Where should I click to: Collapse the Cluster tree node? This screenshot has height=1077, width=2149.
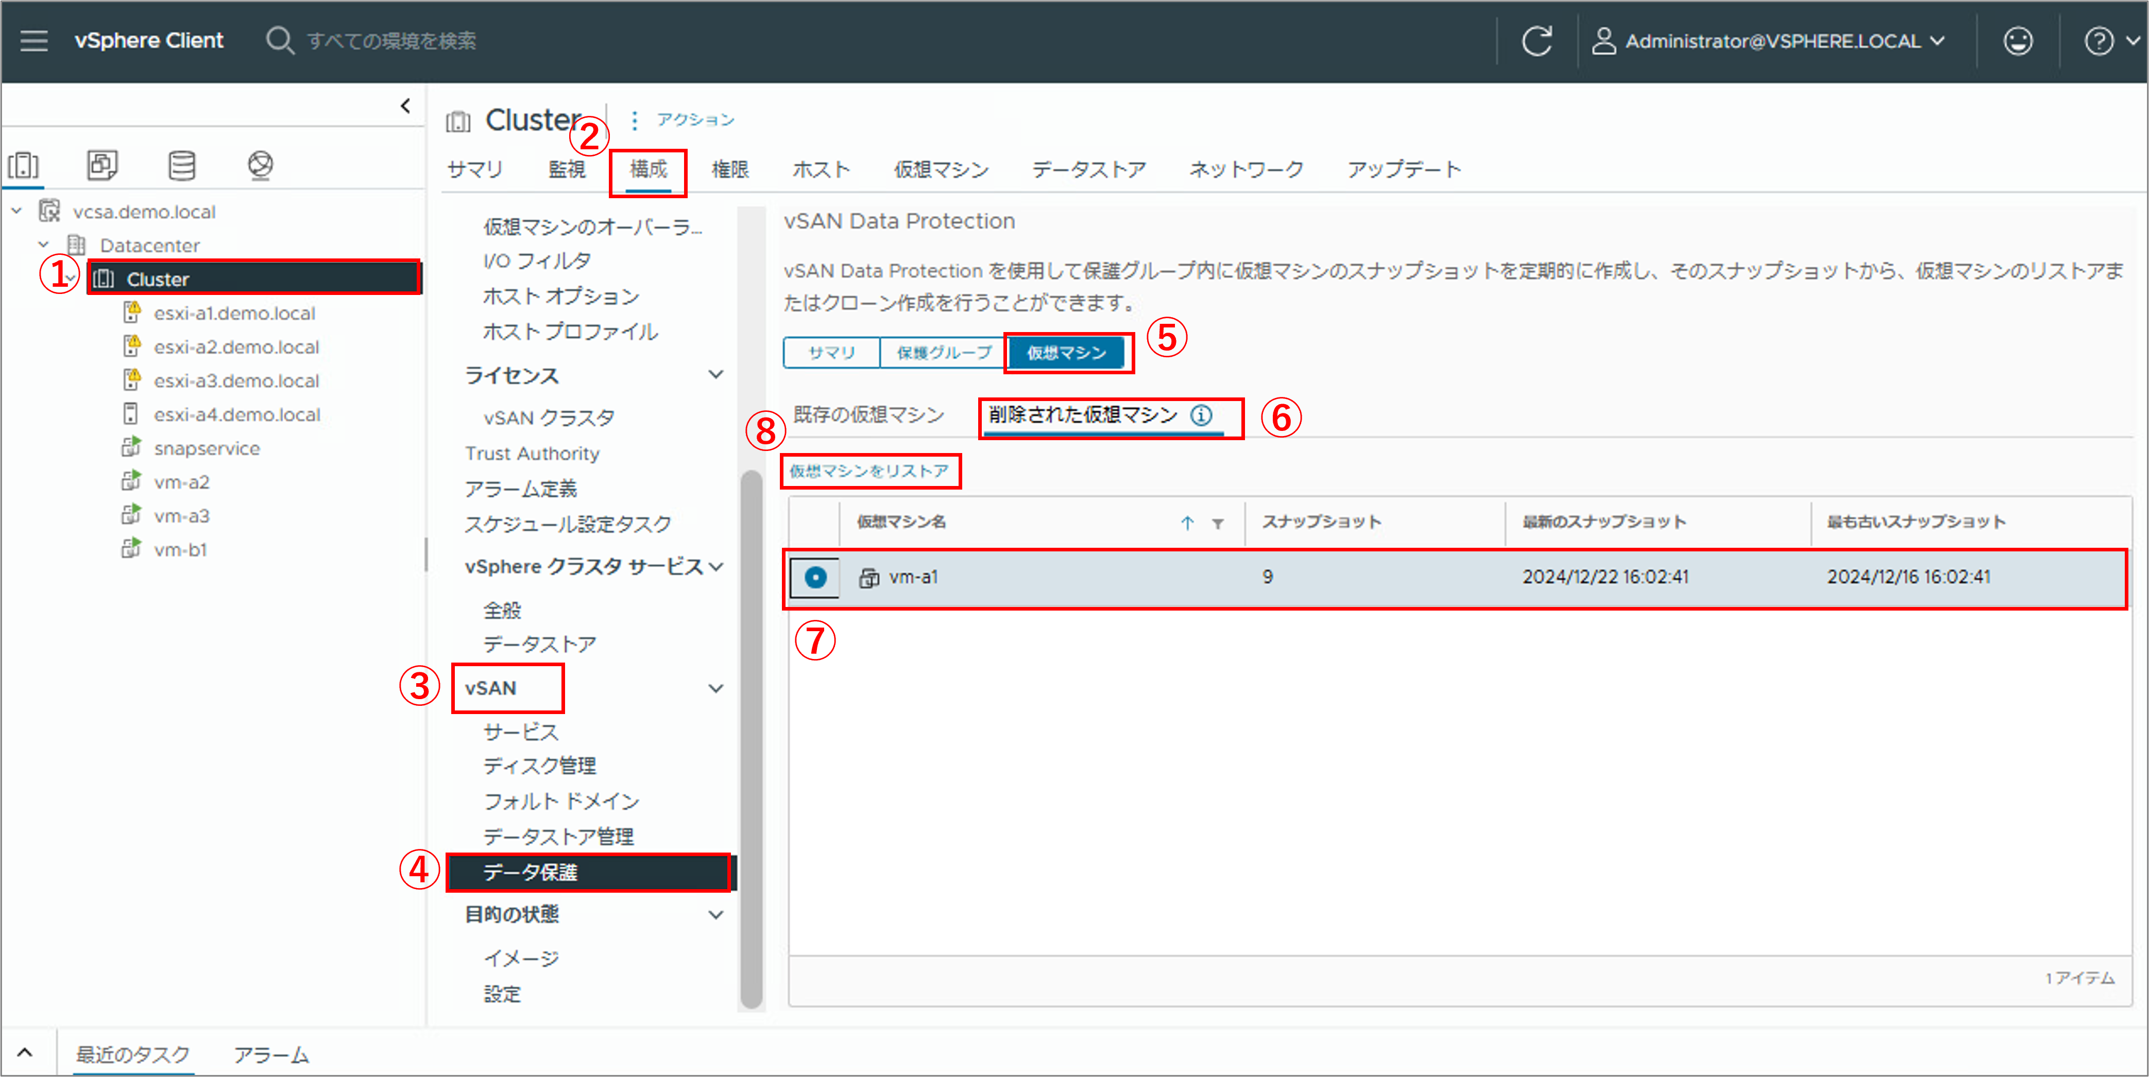tap(72, 279)
